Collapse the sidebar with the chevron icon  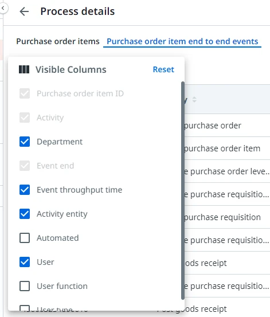3,9
